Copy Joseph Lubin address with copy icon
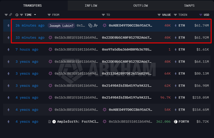Viewport: 214px width, 138px height. pos(90,26)
